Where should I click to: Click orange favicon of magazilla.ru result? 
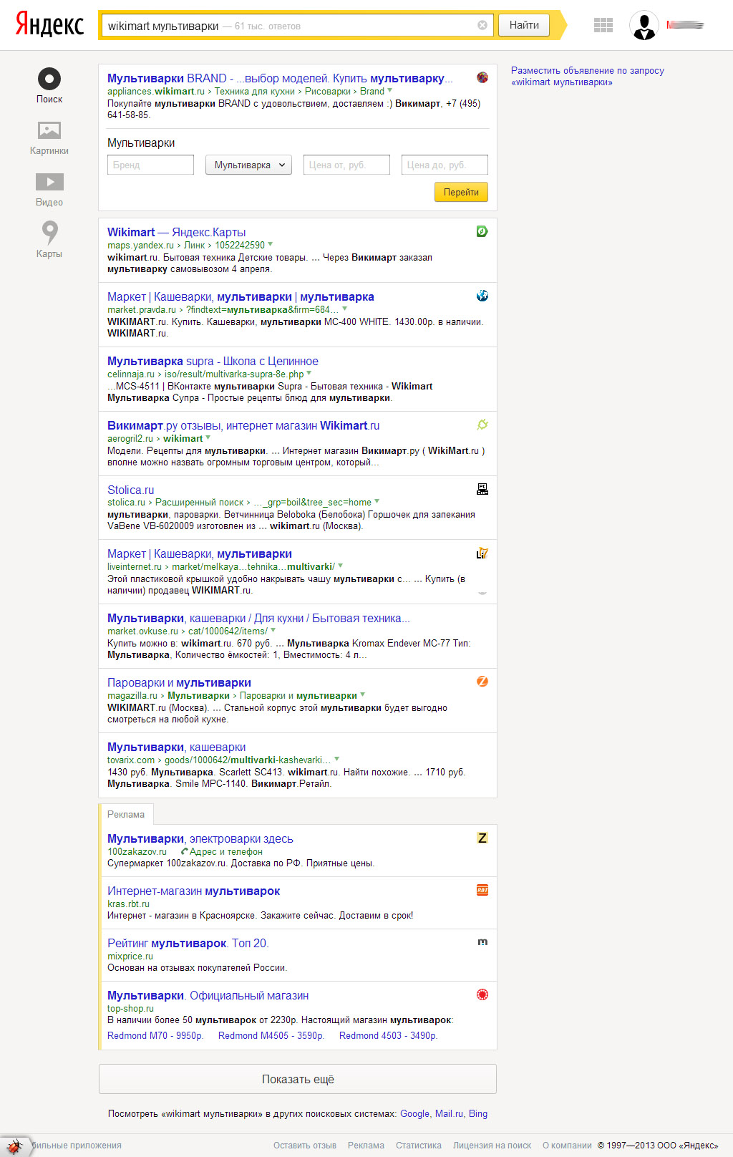tap(482, 682)
